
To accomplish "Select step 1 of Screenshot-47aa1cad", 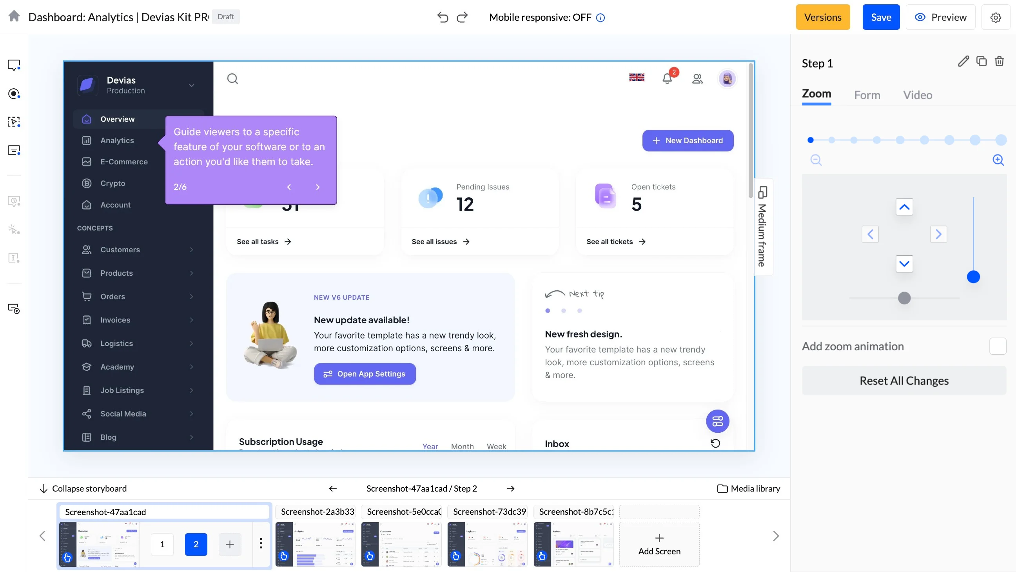I will point(162,545).
